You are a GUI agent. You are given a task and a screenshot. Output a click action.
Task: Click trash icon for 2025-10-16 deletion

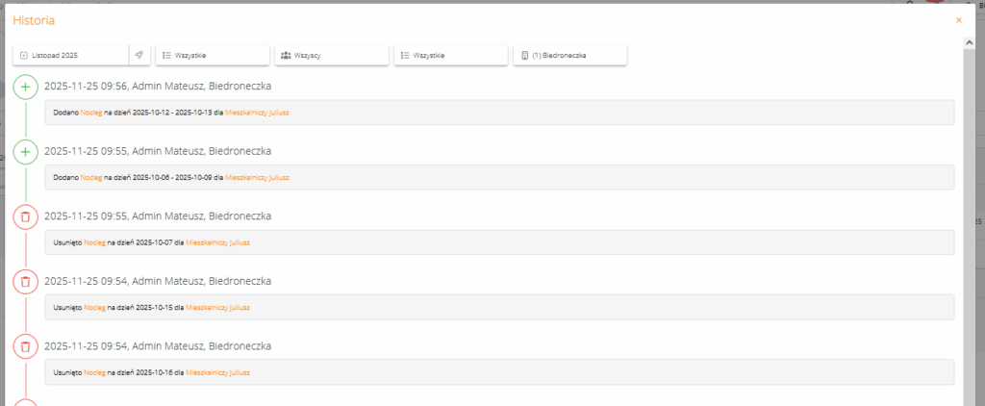point(26,346)
